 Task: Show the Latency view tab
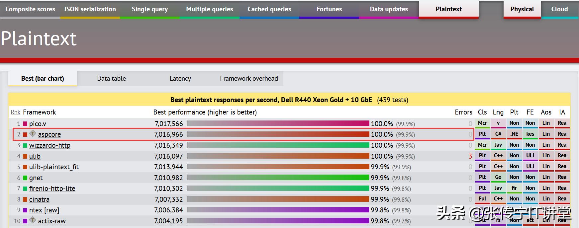click(180, 79)
